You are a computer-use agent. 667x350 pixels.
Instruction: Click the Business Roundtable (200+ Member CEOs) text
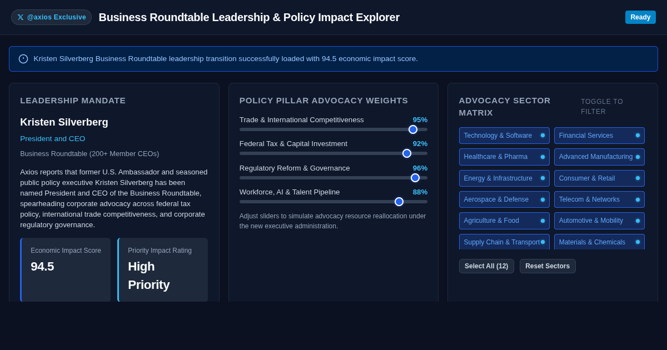coord(89,154)
